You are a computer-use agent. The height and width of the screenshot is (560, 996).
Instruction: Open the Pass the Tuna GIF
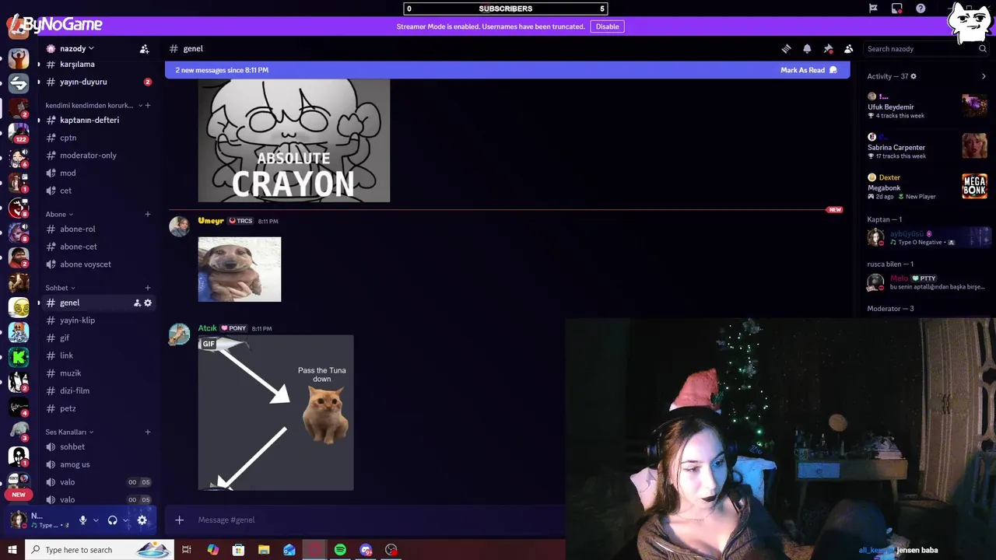[275, 413]
